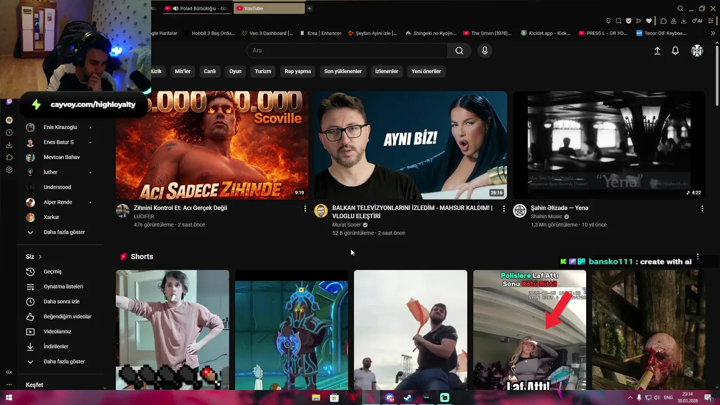
Task: Open Beğendiğim videolar in the sidebar
Action: tap(60, 317)
